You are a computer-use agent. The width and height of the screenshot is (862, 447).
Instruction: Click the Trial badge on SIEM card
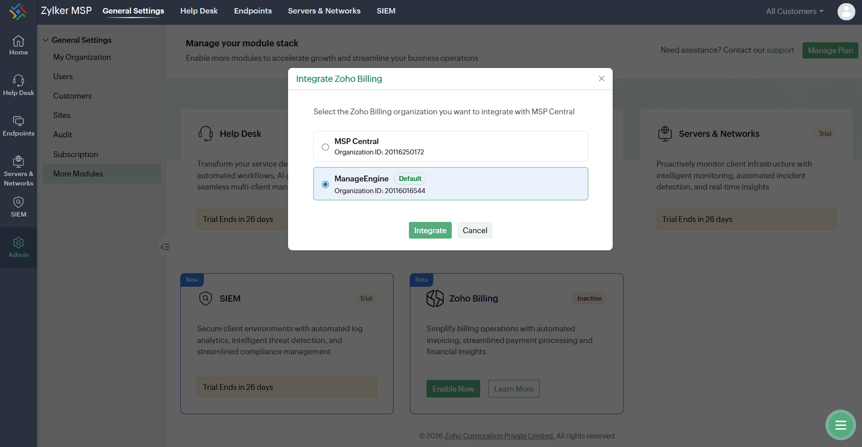pos(366,298)
